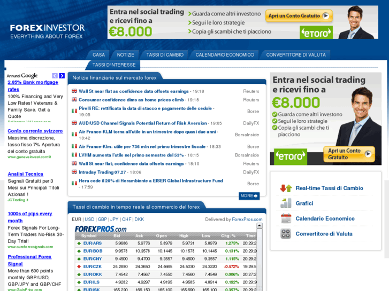Viewport: 389px width, 291px height.
Task: Open the NOTIZIE tab
Action: [125, 55]
